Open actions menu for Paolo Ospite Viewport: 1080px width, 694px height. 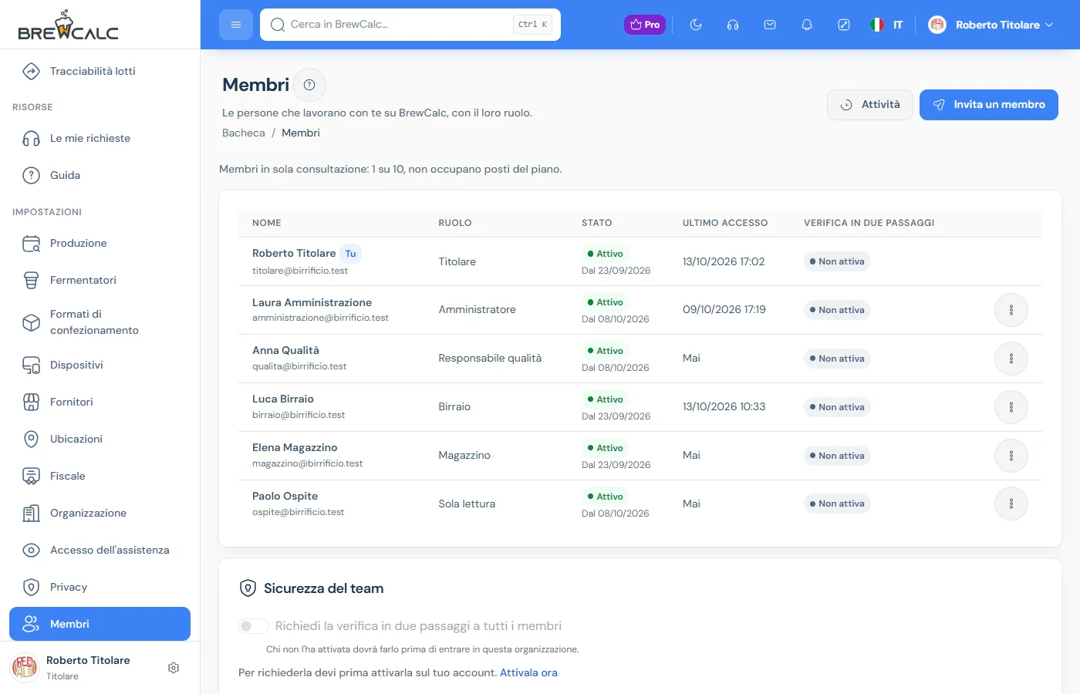[x=1011, y=504]
